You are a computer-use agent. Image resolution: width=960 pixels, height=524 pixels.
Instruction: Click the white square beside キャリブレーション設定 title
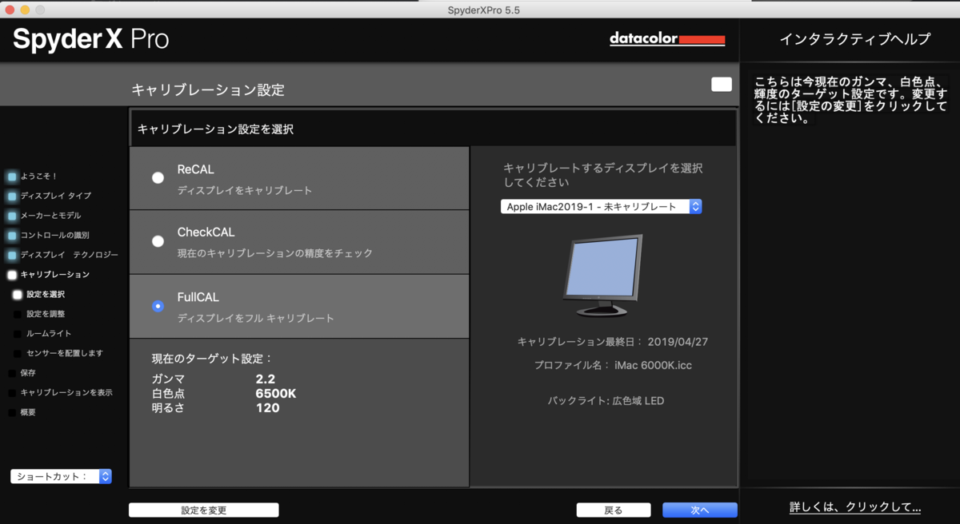click(x=721, y=84)
